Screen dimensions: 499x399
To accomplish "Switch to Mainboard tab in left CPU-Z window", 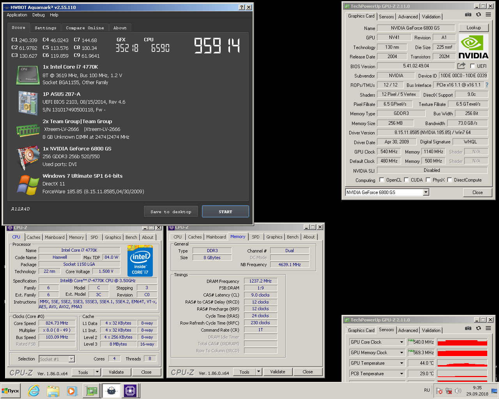I will pyautogui.click(x=55, y=237).
